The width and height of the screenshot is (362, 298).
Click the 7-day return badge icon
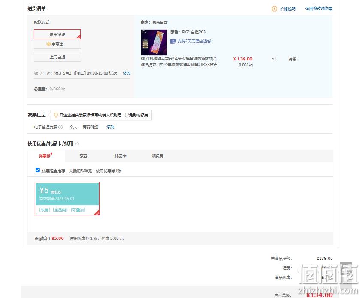pyautogui.click(x=173, y=41)
